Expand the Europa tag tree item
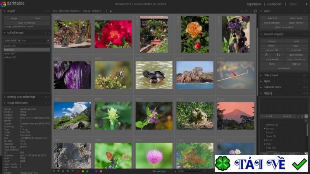This screenshot has width=310, height=174. point(264,128)
